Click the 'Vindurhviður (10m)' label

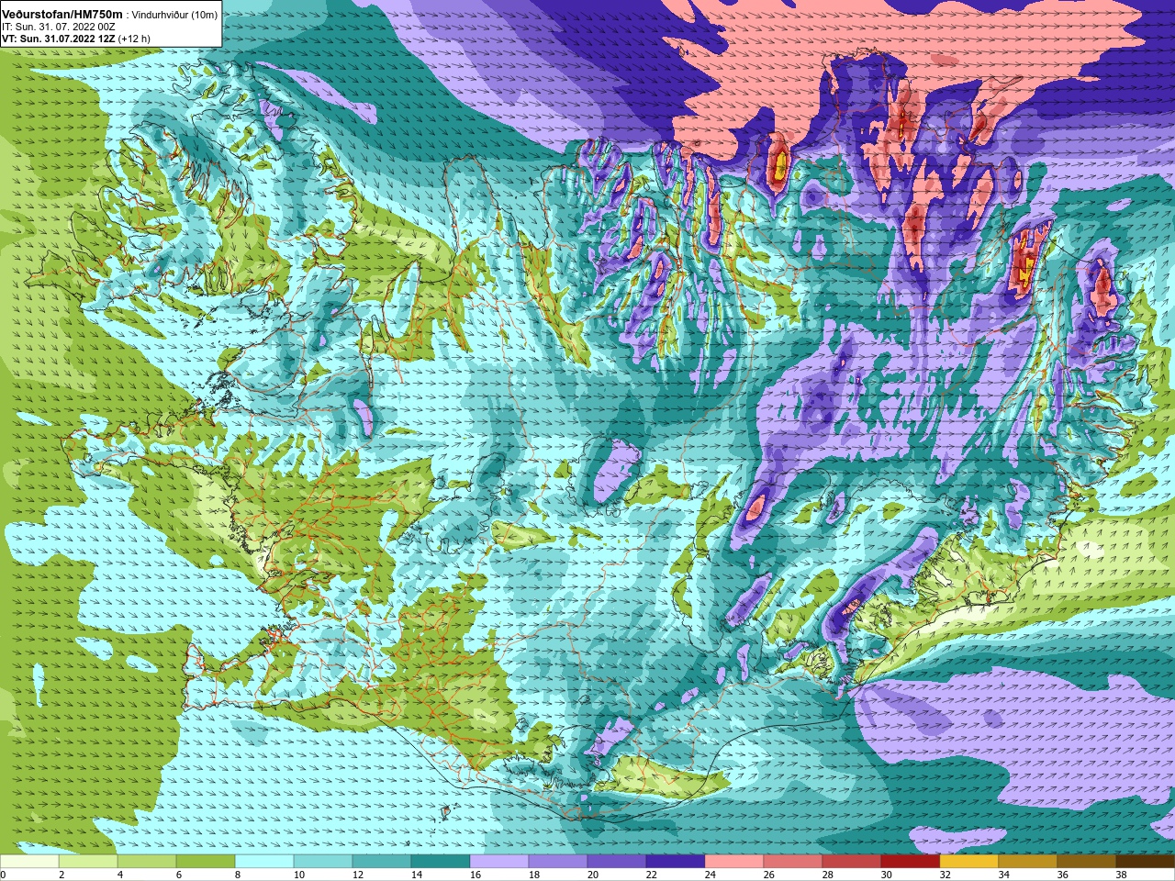click(x=175, y=15)
